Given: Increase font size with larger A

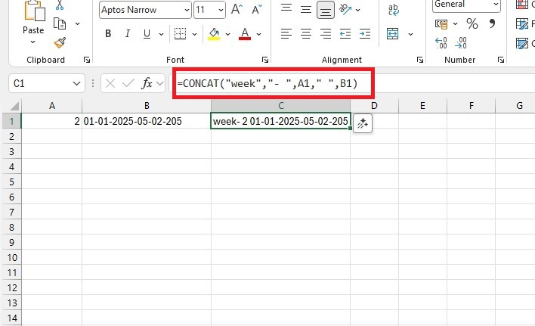Looking at the screenshot, I should click(x=237, y=10).
